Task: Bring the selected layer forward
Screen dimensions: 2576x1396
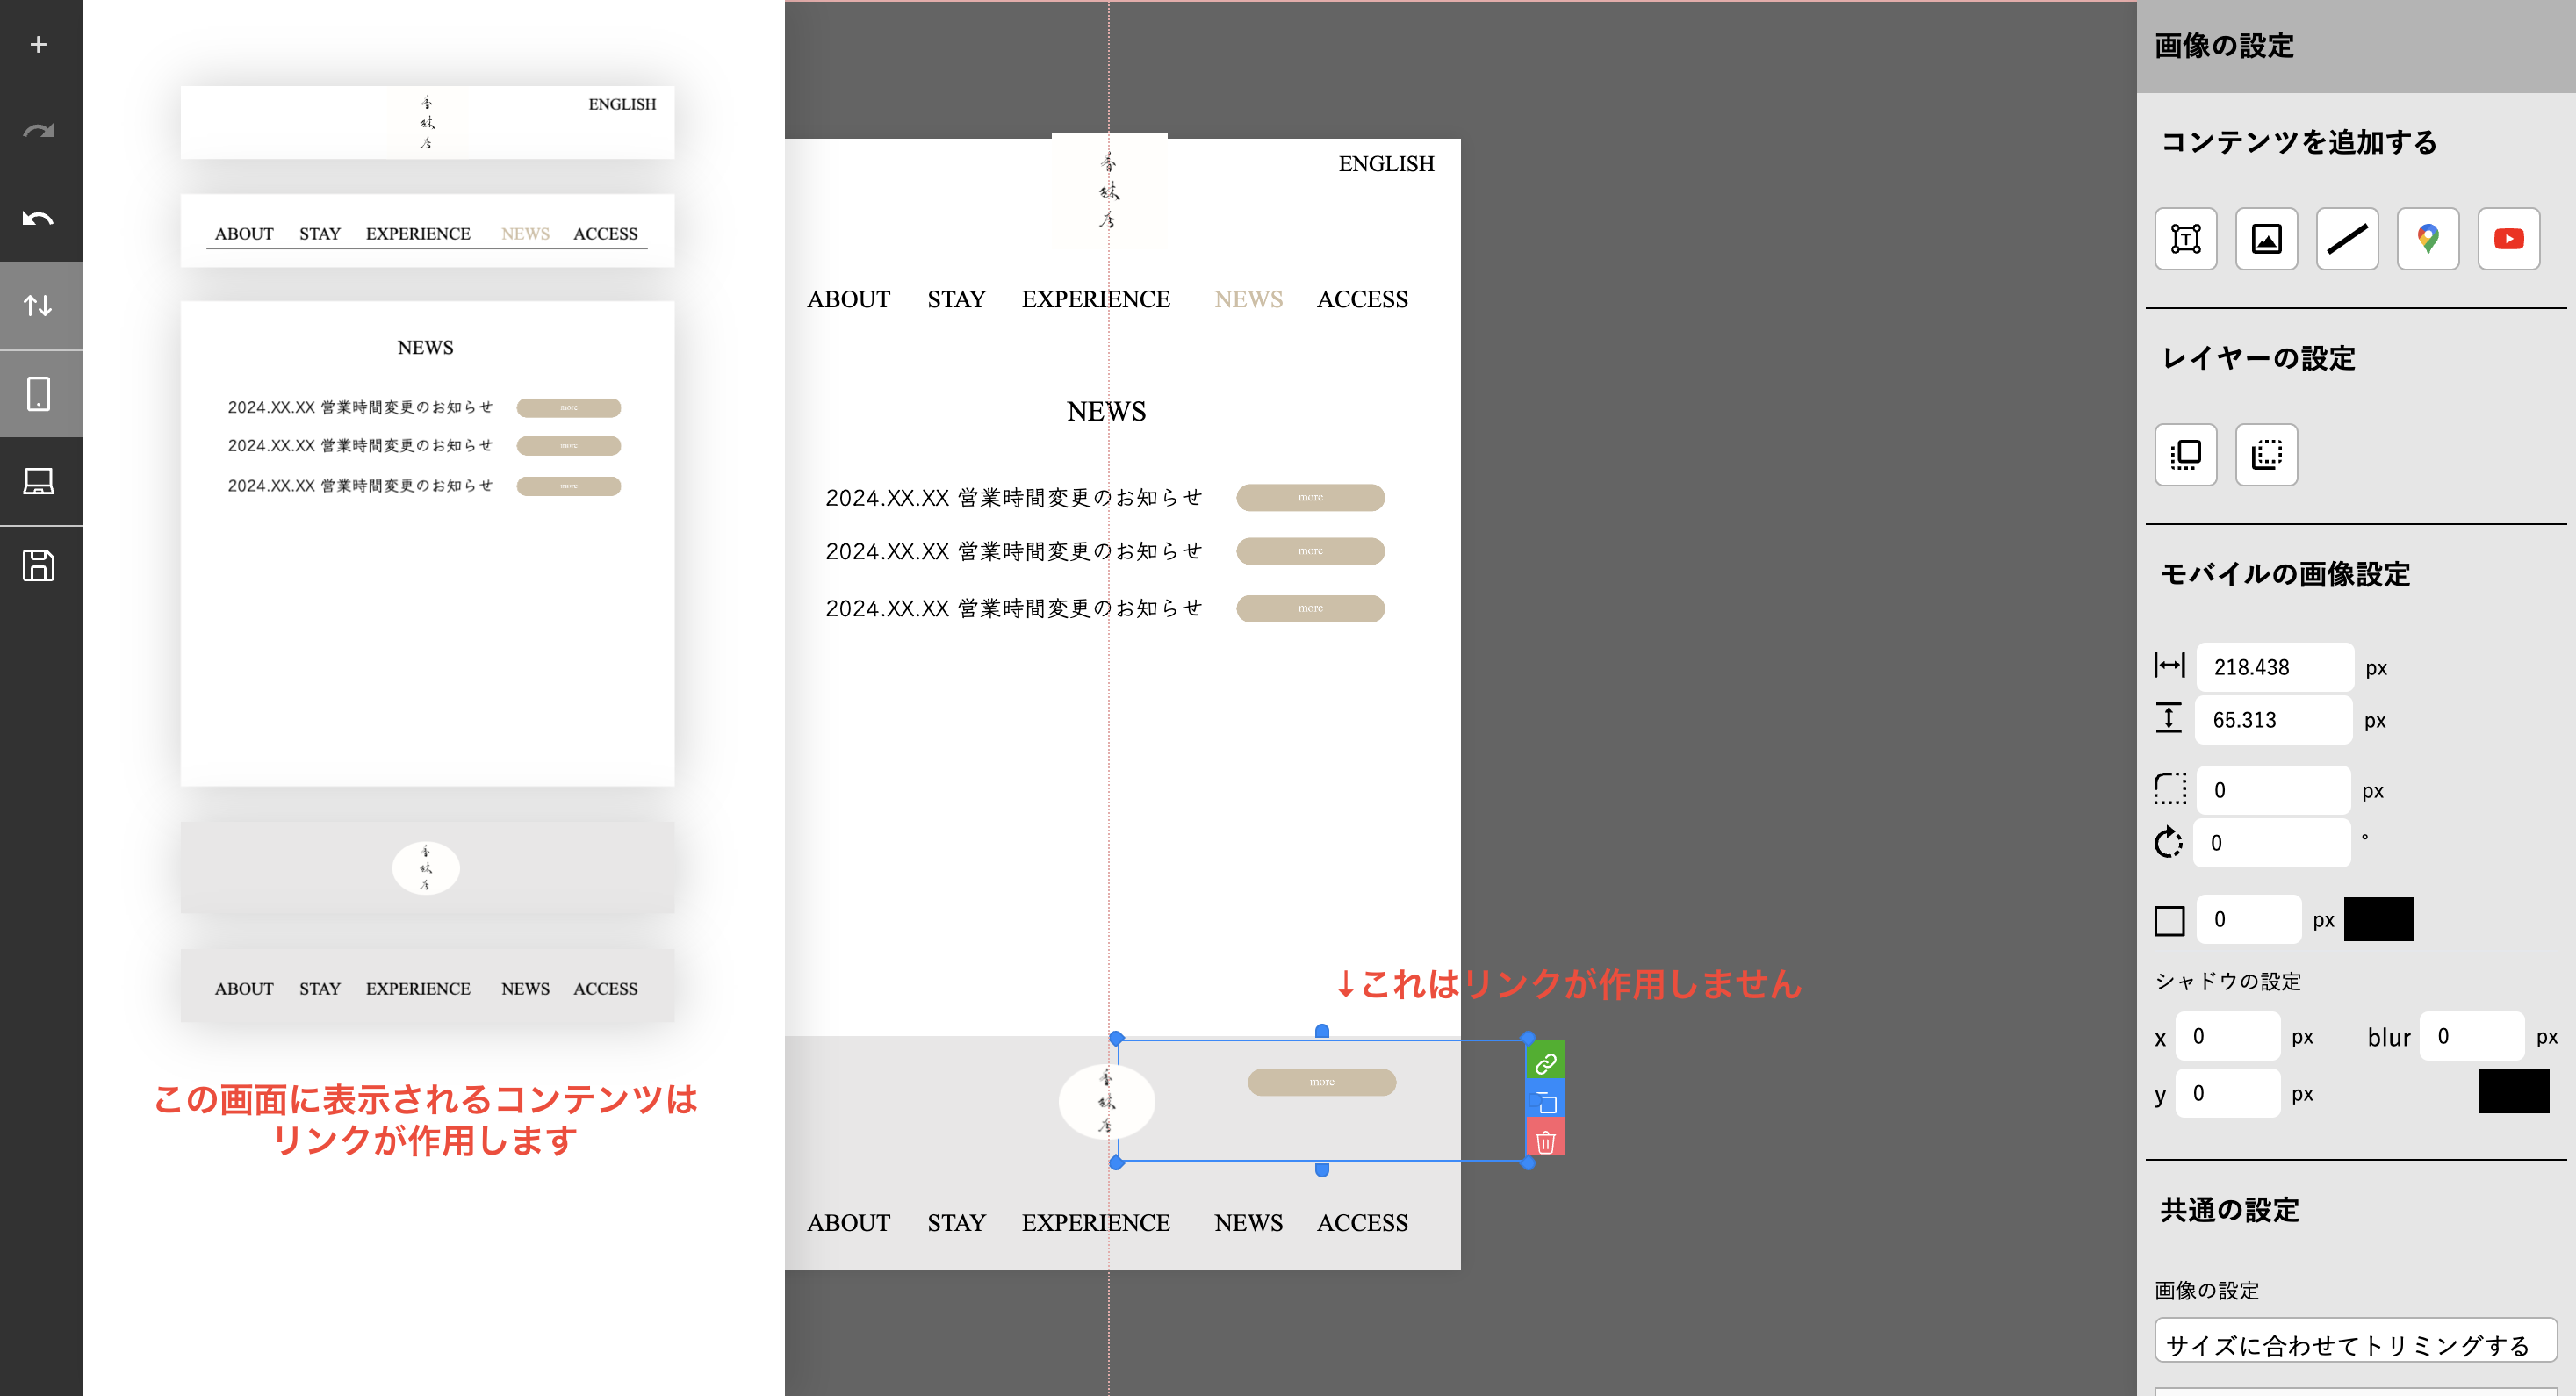Action: [x=2186, y=455]
